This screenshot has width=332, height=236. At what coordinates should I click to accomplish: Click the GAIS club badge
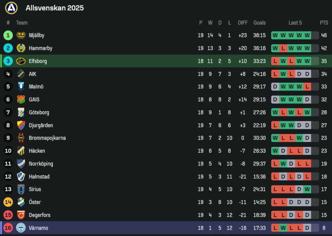click(x=21, y=99)
